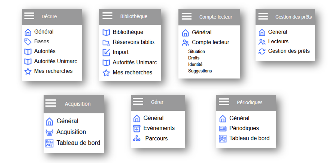
Task: Click the hierarchy icon next to Parcours
Action: [136, 138]
